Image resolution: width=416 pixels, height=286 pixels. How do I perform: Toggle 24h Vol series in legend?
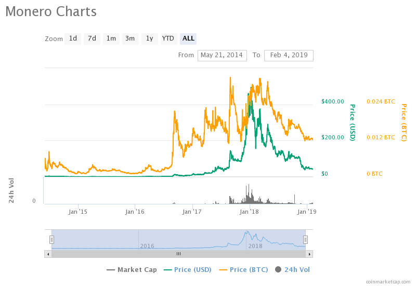click(x=292, y=270)
